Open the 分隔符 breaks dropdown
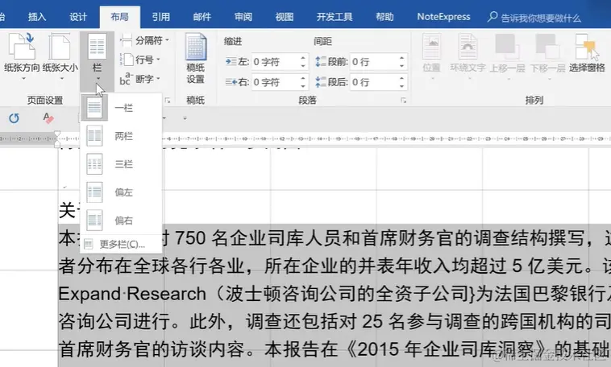This screenshot has width=611, height=367. [x=145, y=40]
